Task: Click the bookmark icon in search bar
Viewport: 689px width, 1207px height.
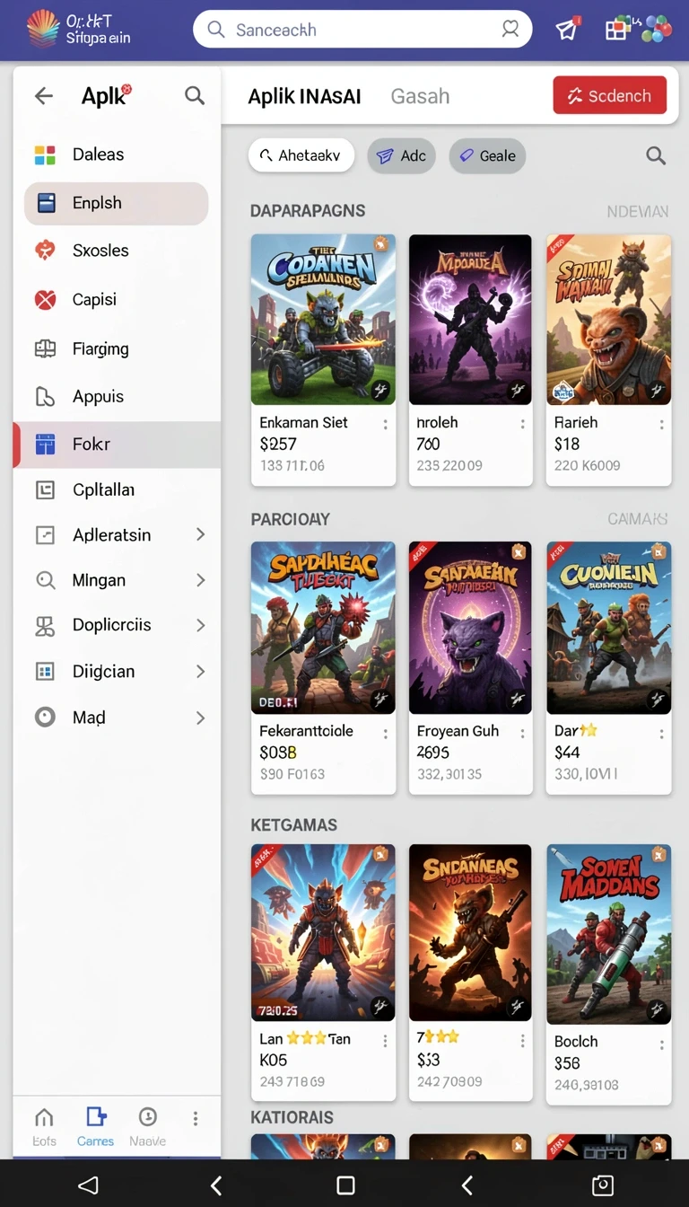Action: point(510,30)
